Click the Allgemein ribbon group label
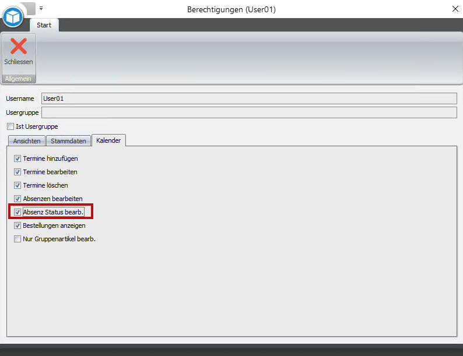Screen dimensions: 463x356 19,79
